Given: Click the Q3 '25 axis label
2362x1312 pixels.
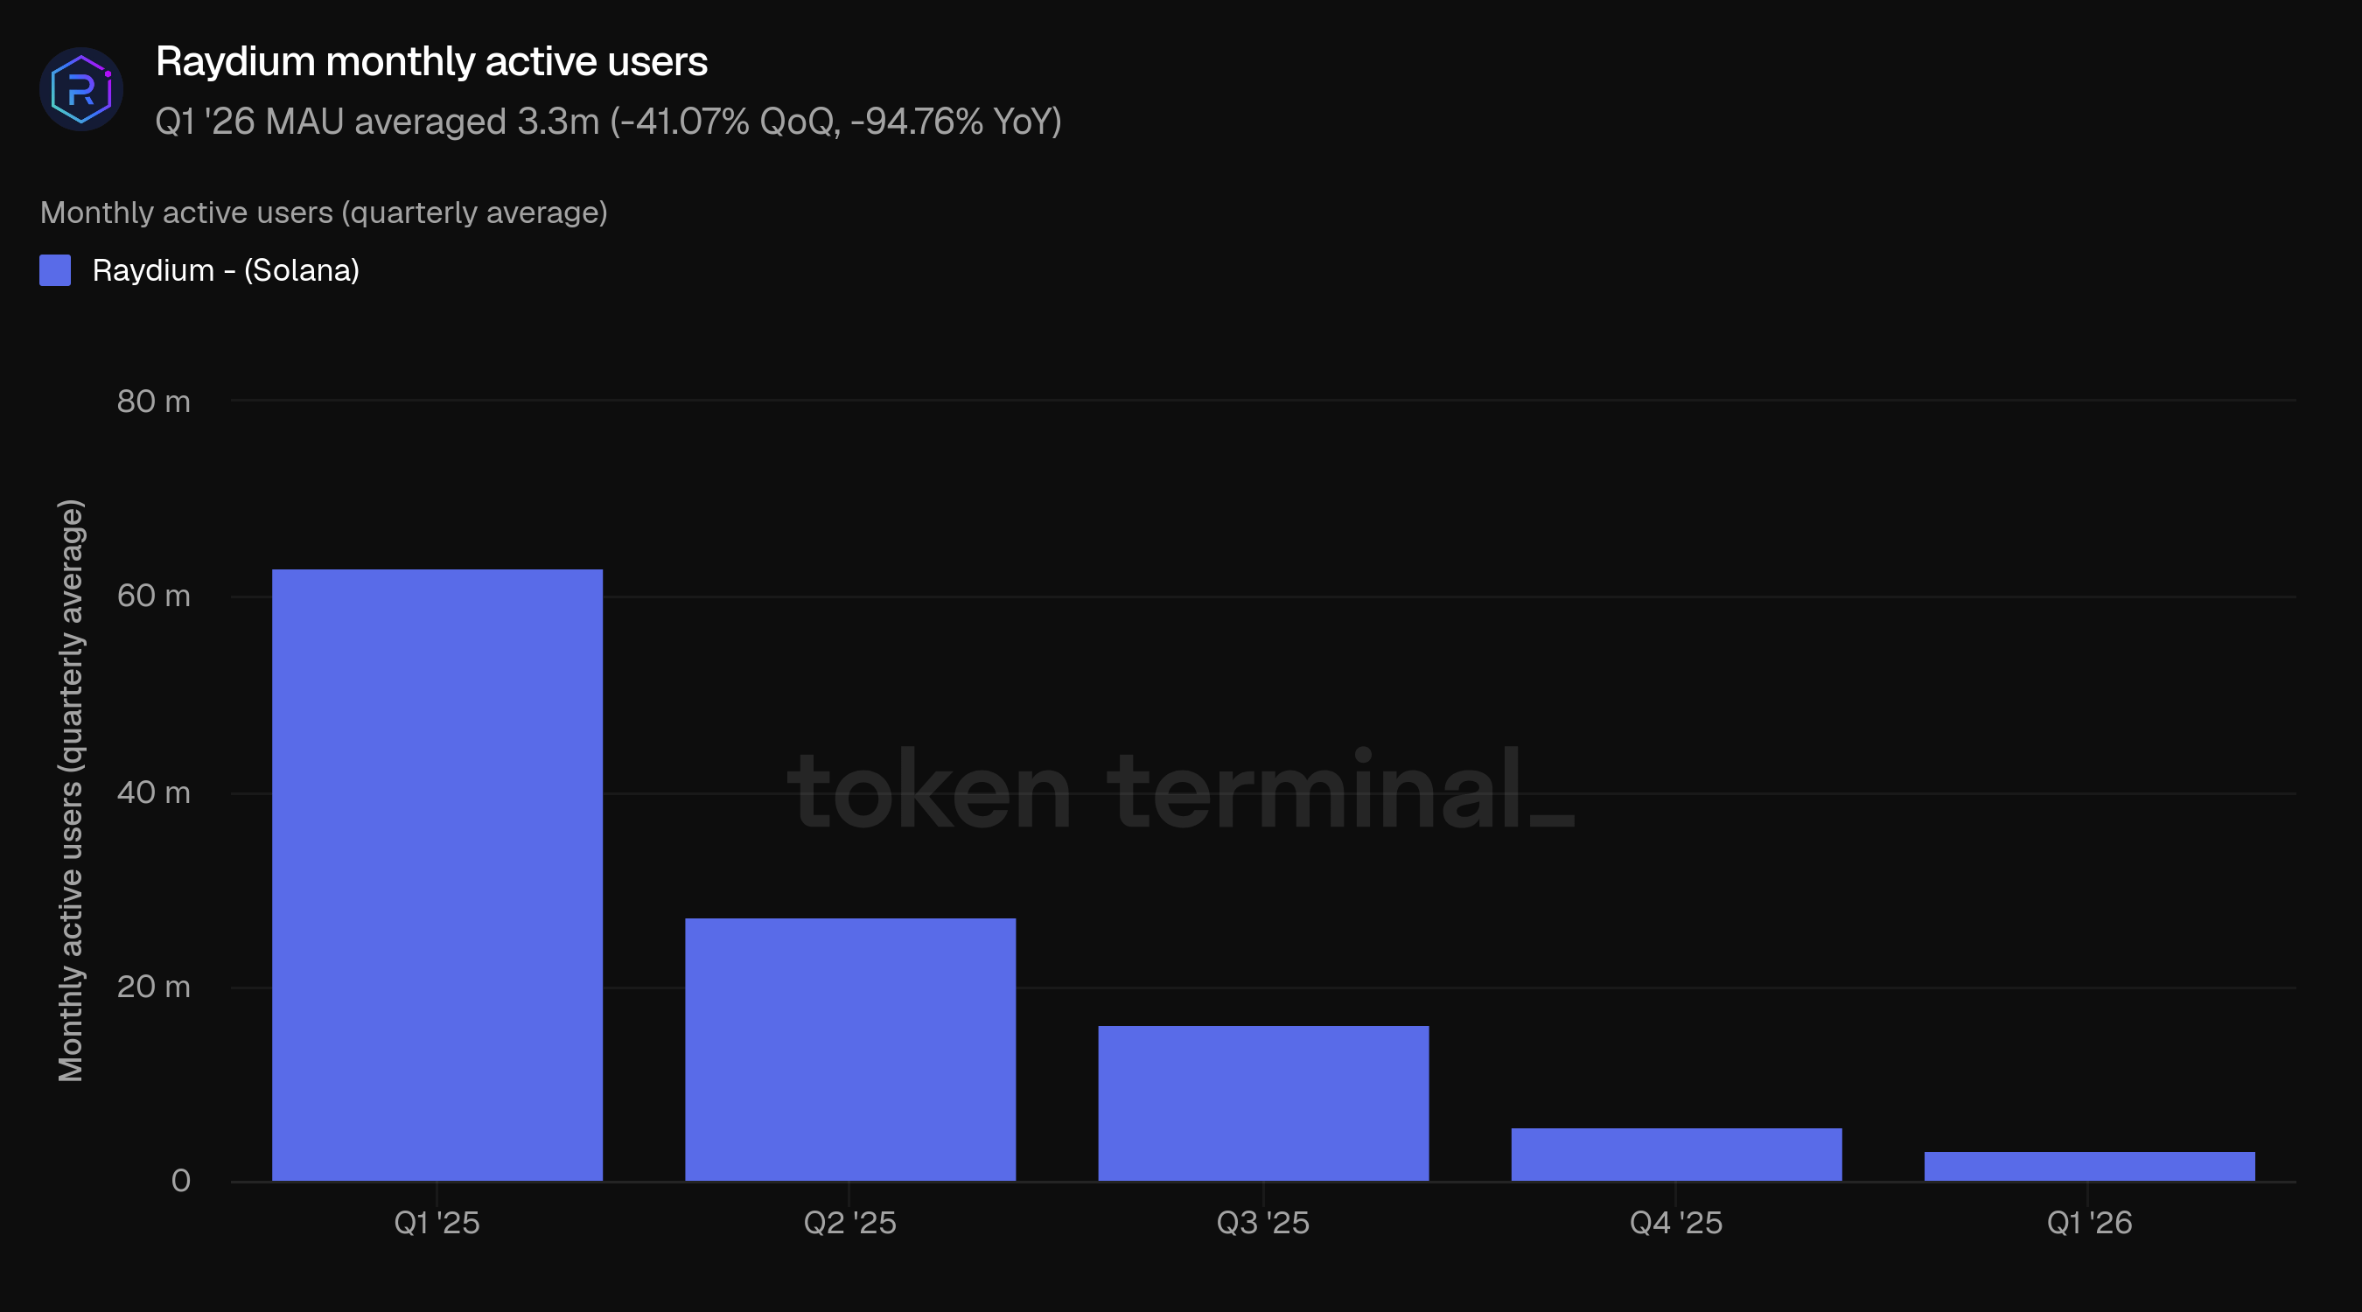Looking at the screenshot, I should pos(1263,1222).
